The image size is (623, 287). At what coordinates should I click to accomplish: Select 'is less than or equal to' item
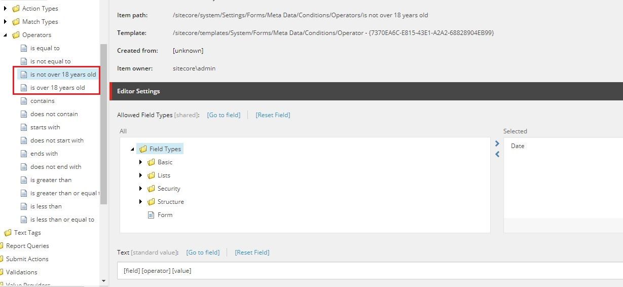pyautogui.click(x=62, y=220)
